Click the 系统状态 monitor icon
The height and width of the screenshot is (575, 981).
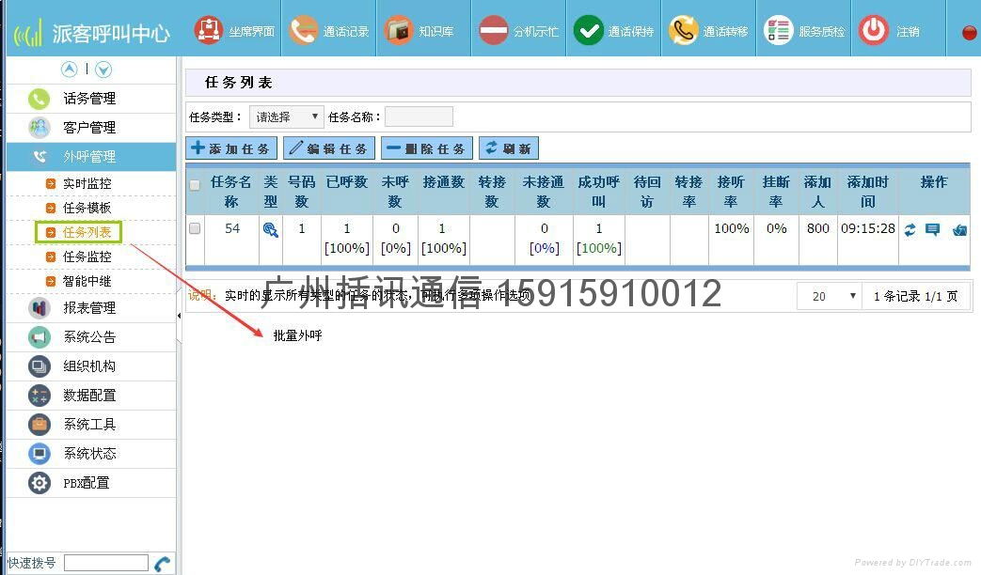(x=39, y=454)
